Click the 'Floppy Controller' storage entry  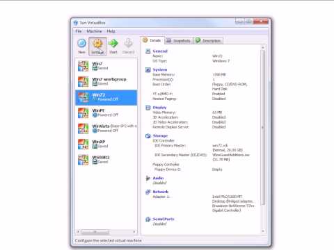point(166,165)
